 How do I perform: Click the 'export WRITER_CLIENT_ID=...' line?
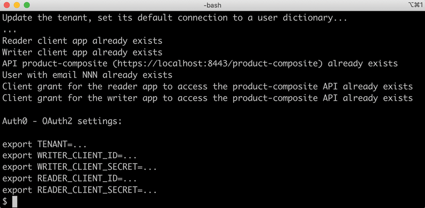coord(70,156)
